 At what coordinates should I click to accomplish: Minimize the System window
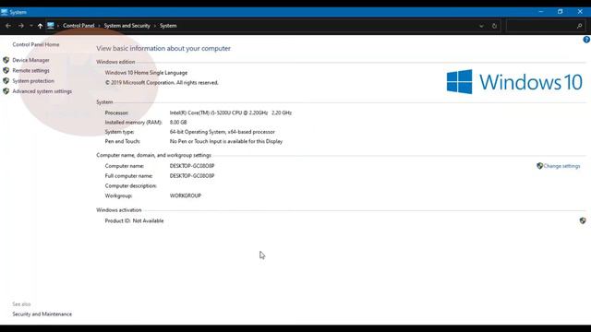pos(541,12)
